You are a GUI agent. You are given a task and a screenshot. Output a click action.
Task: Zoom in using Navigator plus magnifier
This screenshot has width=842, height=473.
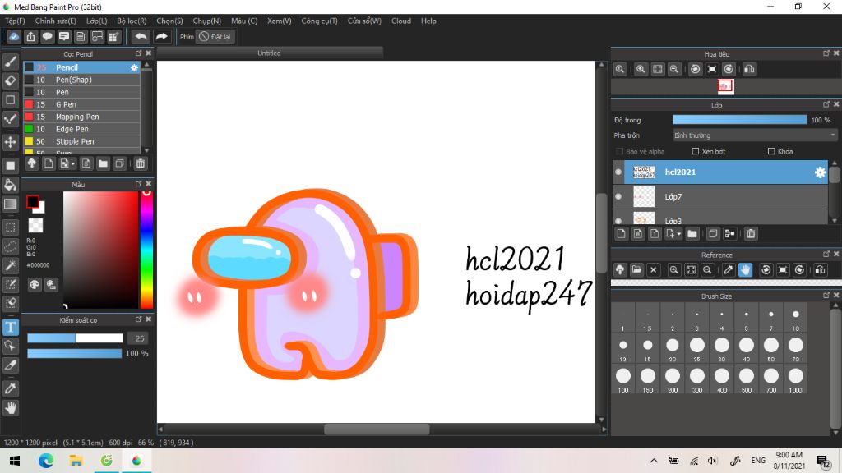point(641,69)
